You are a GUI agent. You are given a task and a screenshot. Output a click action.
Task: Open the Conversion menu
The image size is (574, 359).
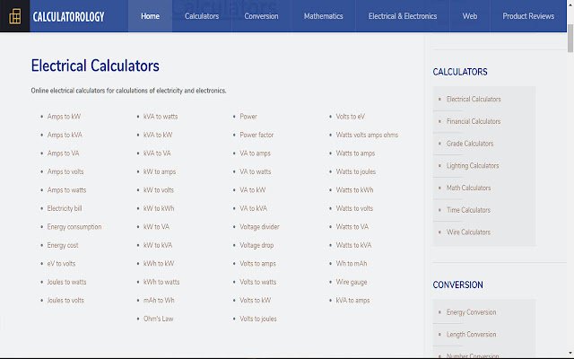tap(261, 16)
